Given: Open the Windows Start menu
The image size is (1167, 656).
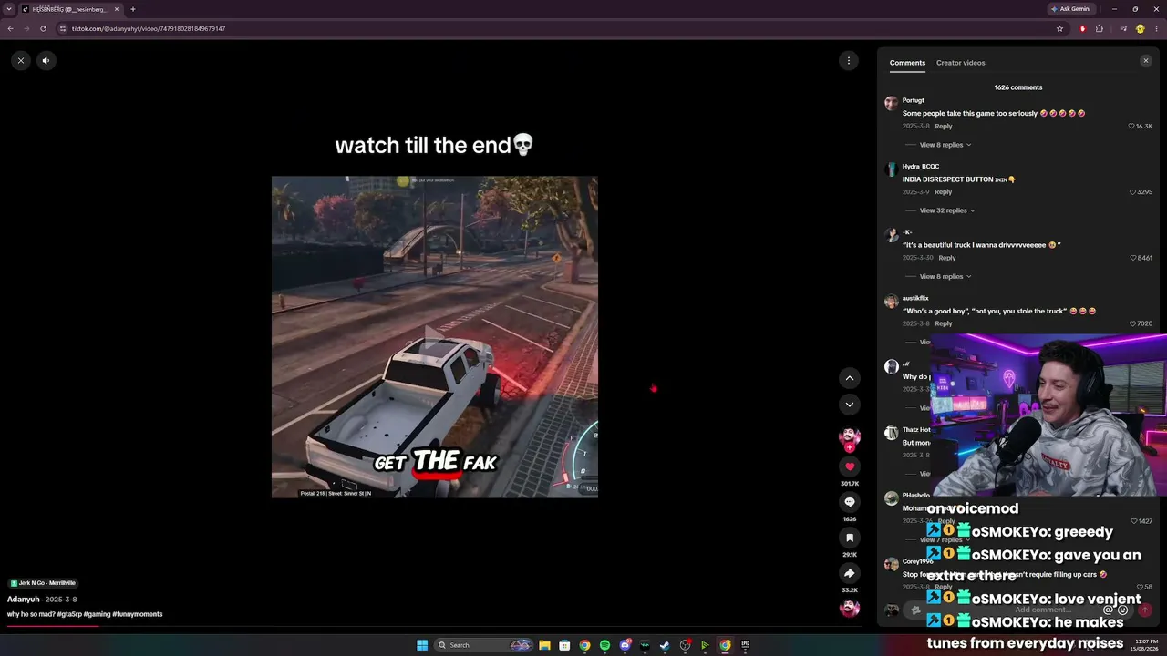Looking at the screenshot, I should [x=422, y=645].
